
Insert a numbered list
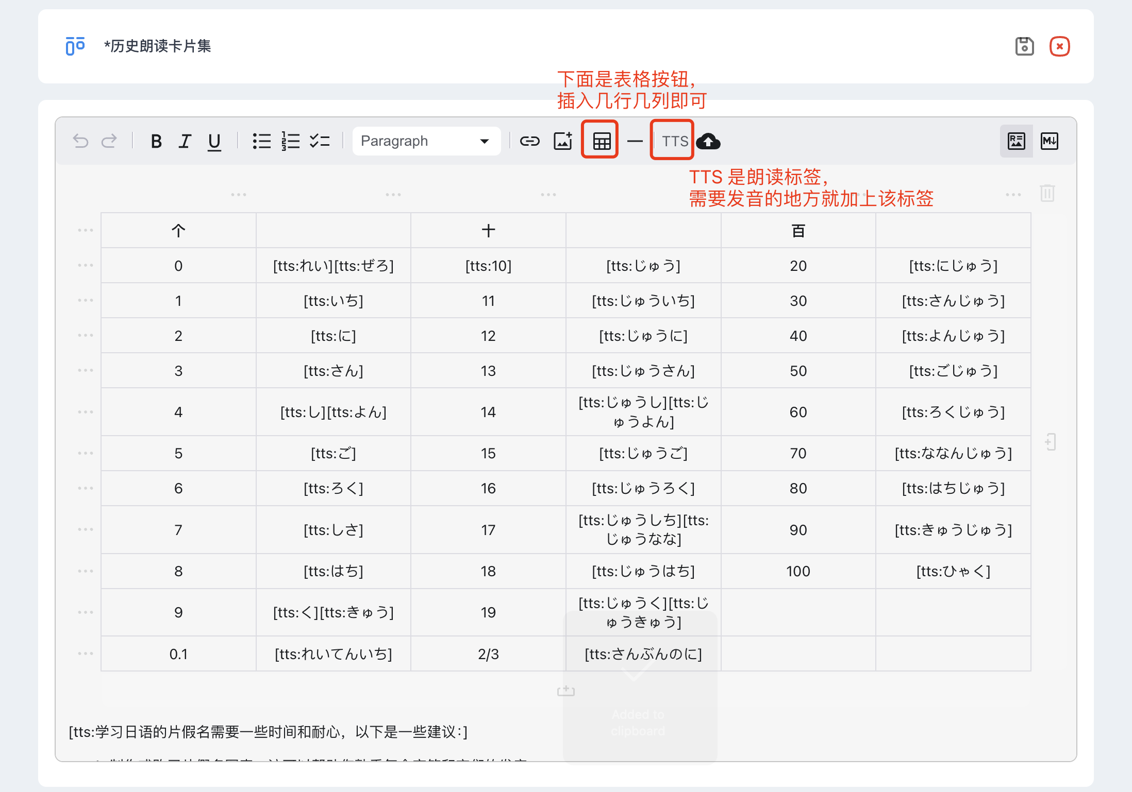pyautogui.click(x=291, y=141)
